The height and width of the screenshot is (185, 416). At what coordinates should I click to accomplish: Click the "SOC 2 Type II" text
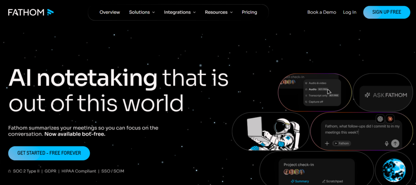(26, 171)
